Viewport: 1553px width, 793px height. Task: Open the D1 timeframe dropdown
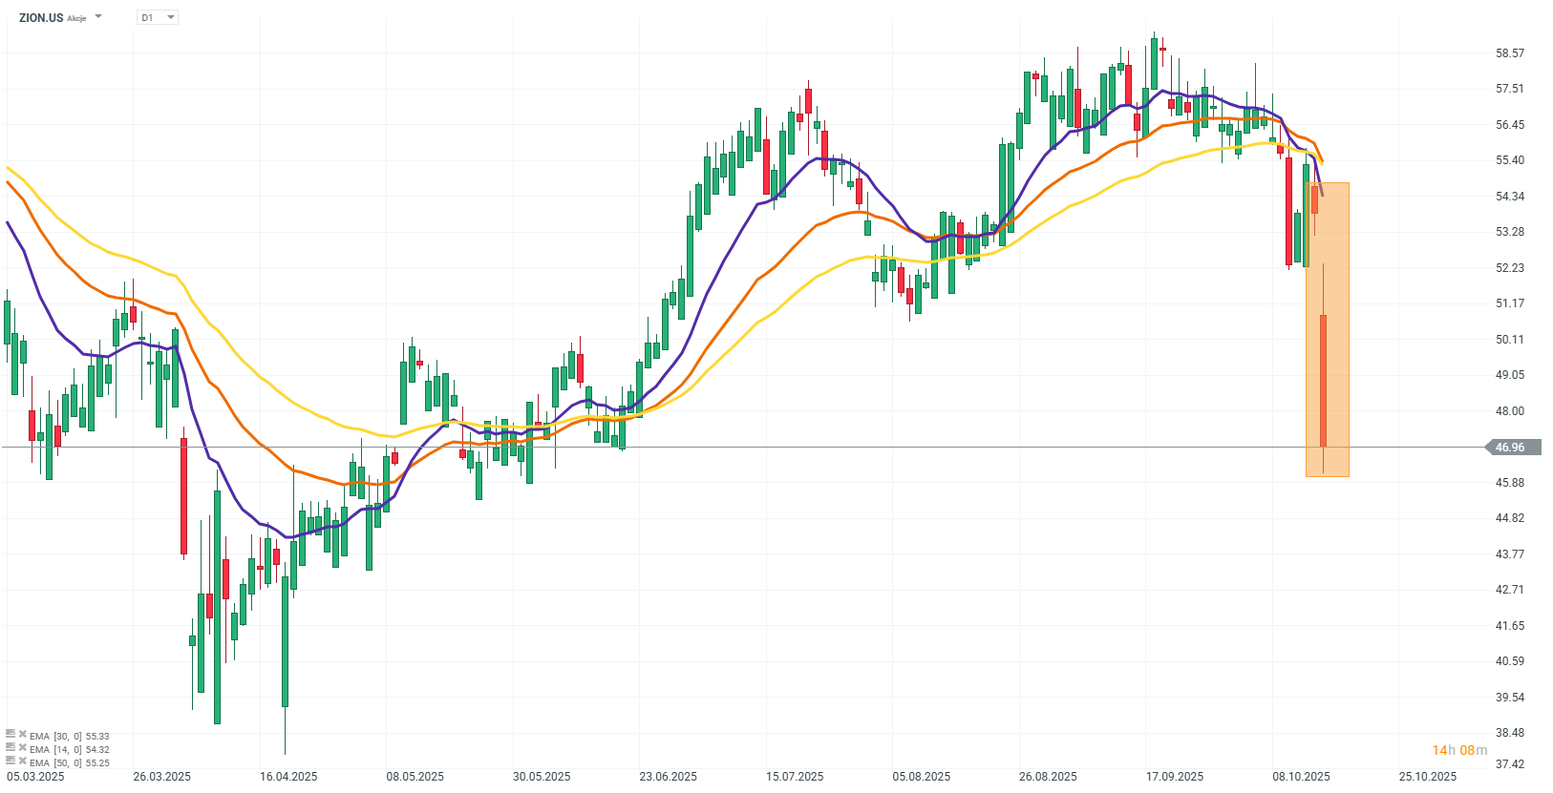pos(158,17)
